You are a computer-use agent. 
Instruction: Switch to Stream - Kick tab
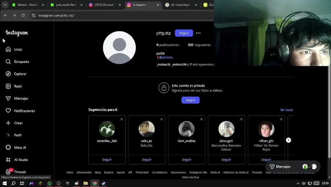click(x=28, y=5)
